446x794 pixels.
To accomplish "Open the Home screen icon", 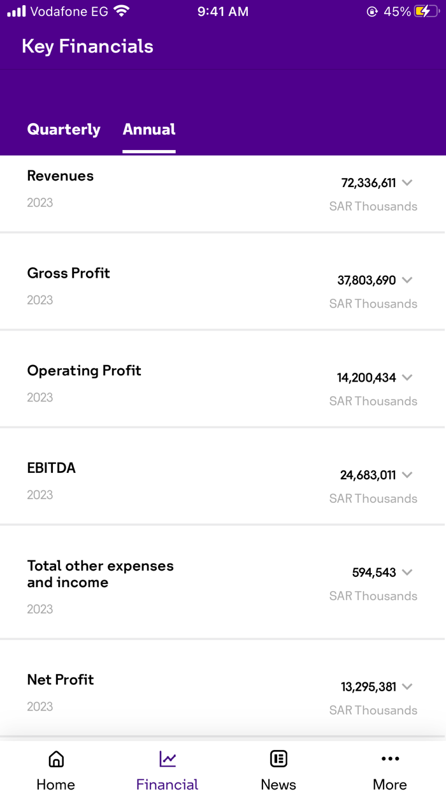I will click(x=55, y=759).
